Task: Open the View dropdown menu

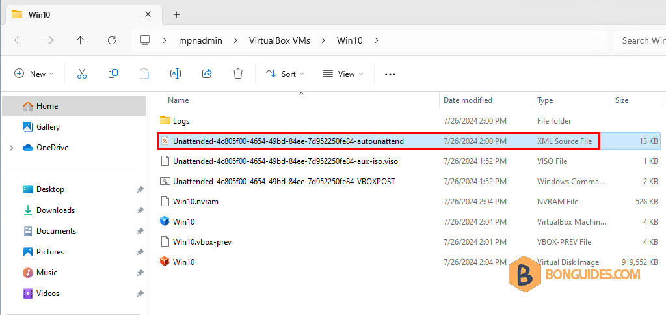Action: click(x=343, y=74)
